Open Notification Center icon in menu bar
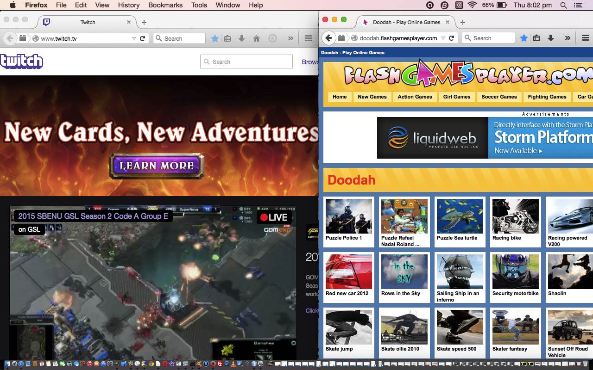 578,5
